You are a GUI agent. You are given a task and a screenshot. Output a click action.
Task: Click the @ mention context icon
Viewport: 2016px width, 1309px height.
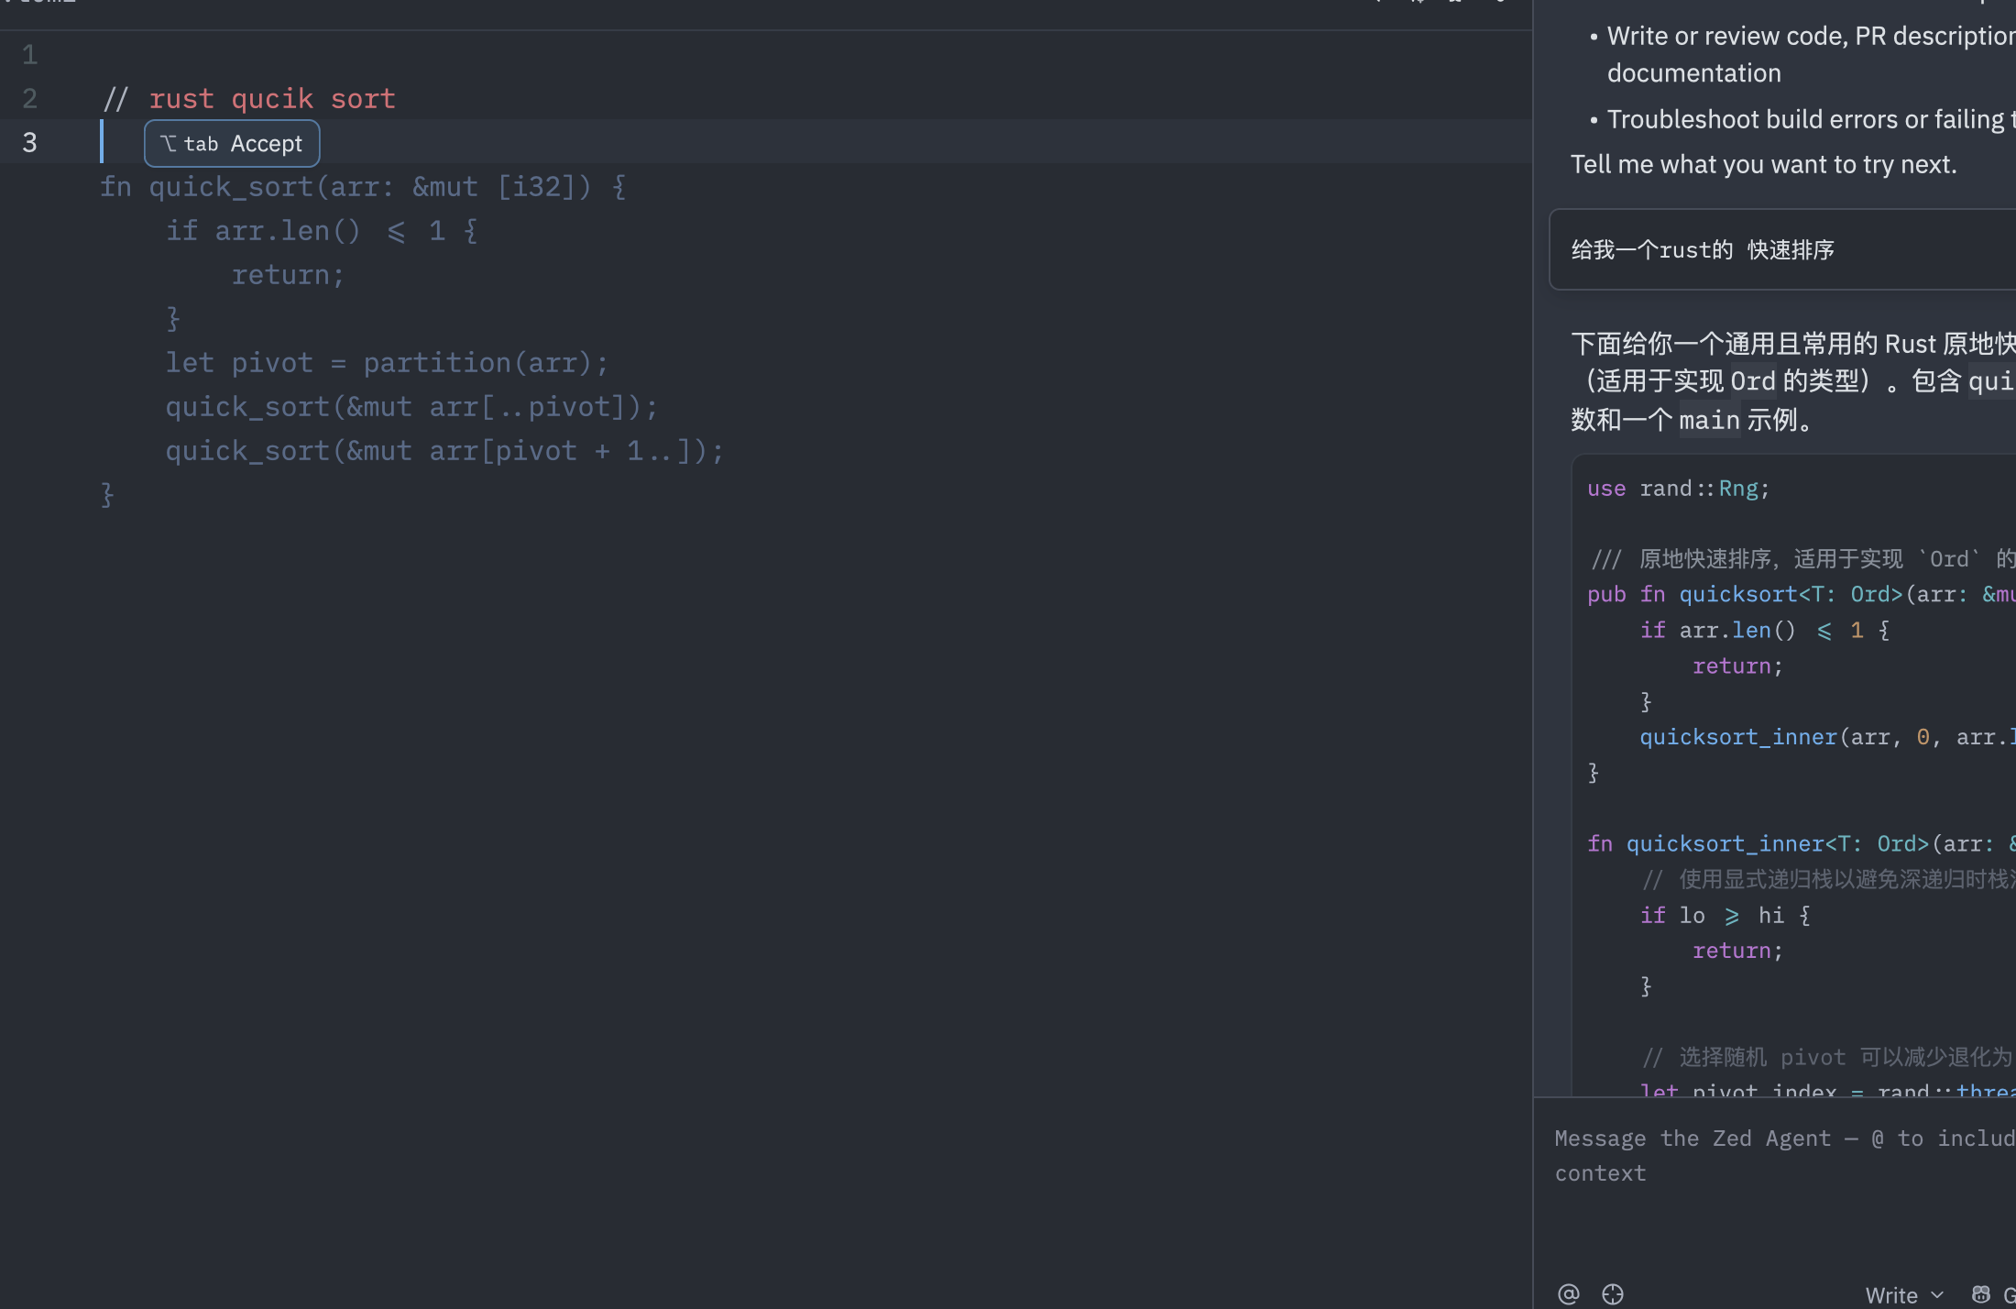click(1568, 1293)
